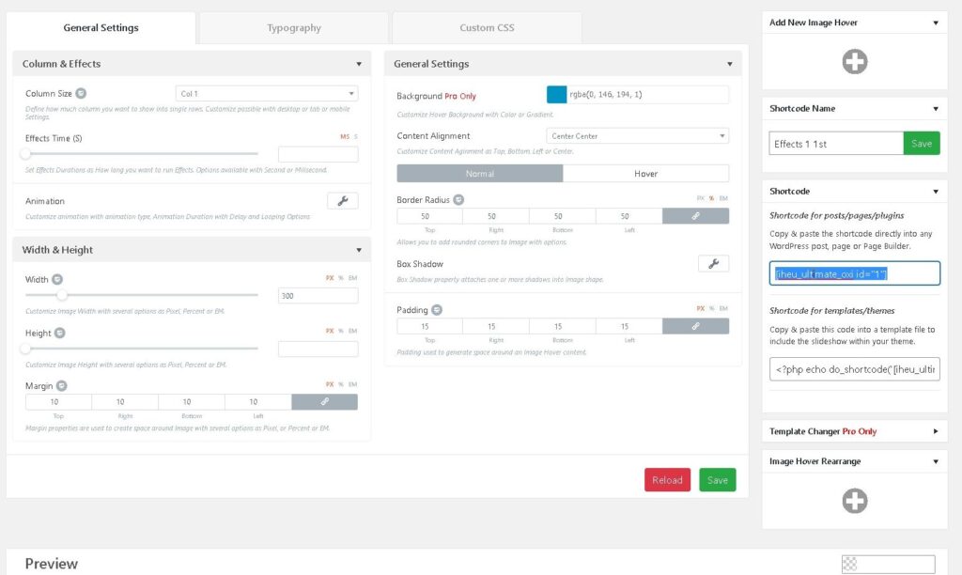
Task: Toggle the Border Radius link-values icon
Action: point(695,216)
